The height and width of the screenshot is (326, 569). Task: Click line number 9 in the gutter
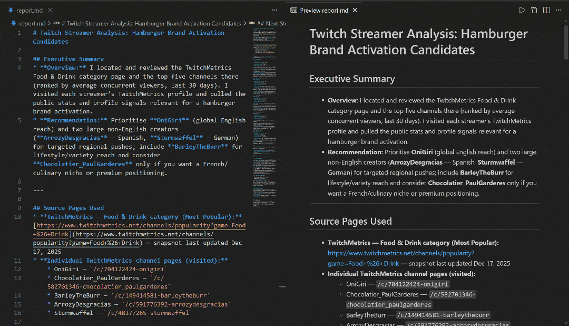click(19, 208)
